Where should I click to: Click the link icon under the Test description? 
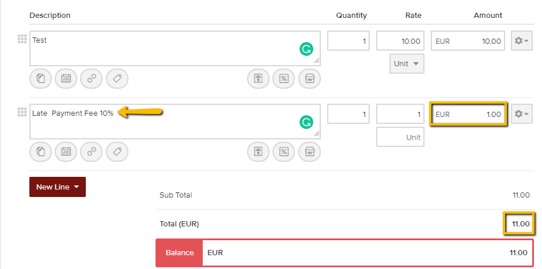coord(92,78)
